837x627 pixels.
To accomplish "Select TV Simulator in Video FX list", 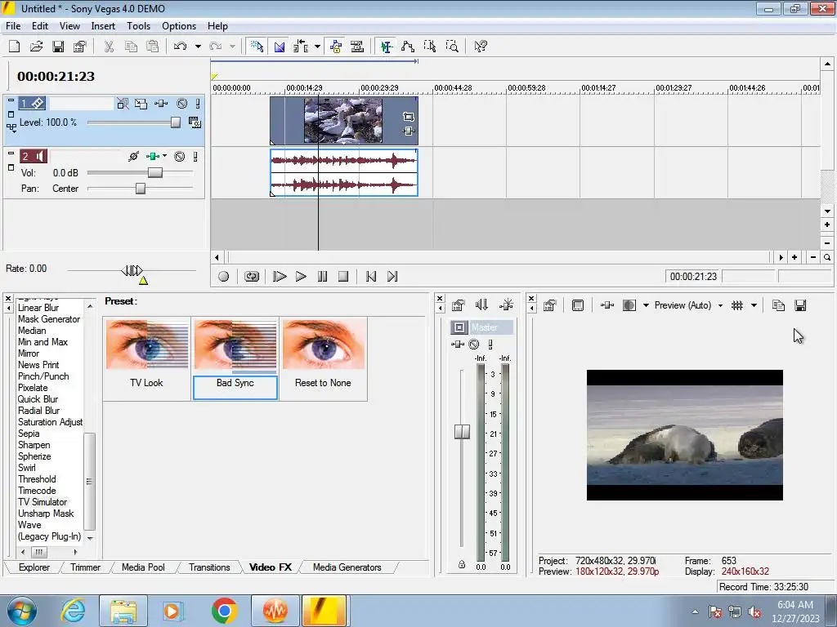I will 43,502.
